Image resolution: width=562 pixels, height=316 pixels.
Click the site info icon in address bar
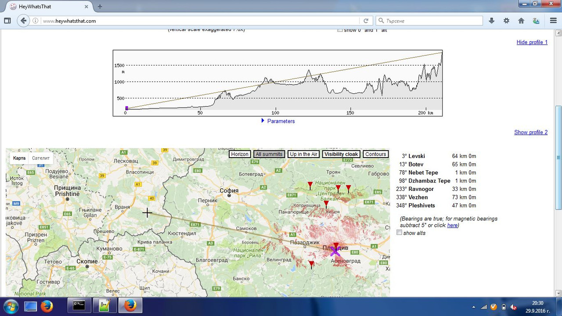[36, 21]
